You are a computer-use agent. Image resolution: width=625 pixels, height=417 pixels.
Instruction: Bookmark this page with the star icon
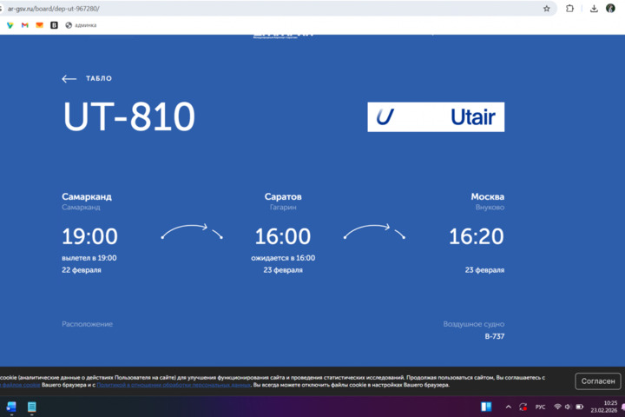[x=547, y=9]
